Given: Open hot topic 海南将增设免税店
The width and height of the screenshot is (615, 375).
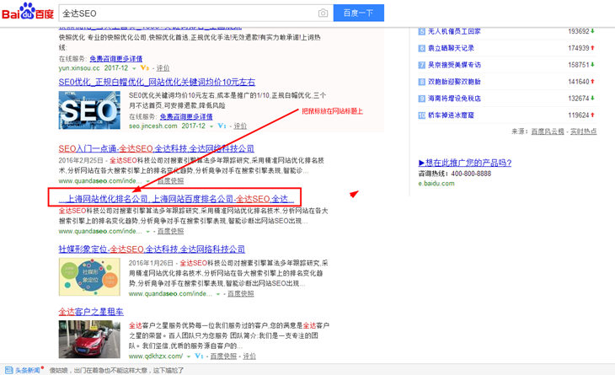Looking at the screenshot, I should click(454, 99).
